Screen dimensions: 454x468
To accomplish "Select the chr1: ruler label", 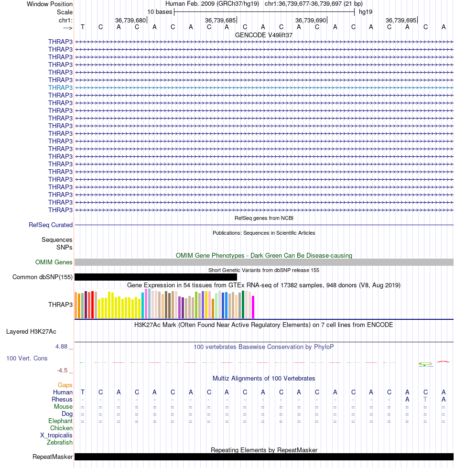I will point(65,20).
